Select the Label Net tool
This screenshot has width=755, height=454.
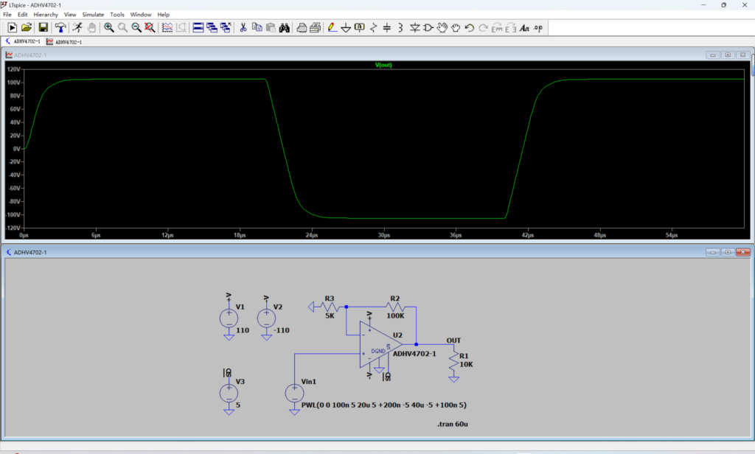[x=360, y=28]
